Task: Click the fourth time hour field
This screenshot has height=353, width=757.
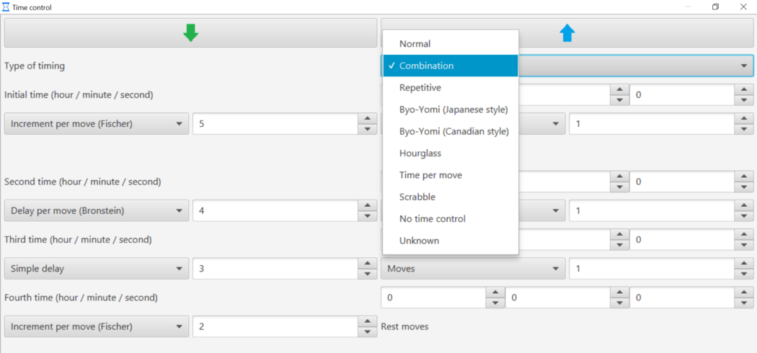Action: [x=433, y=298]
